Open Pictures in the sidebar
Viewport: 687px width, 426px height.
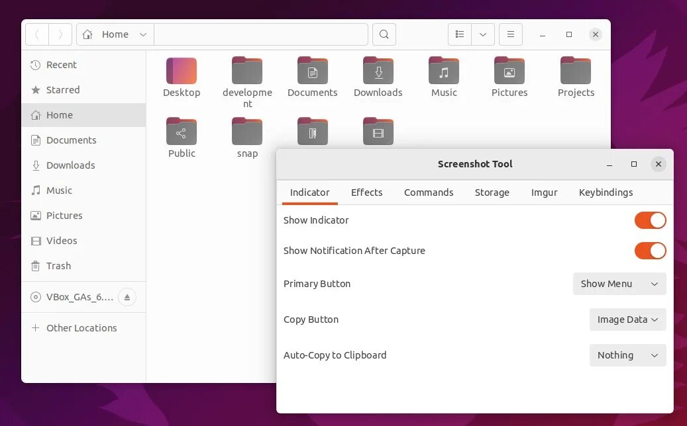tap(83, 216)
